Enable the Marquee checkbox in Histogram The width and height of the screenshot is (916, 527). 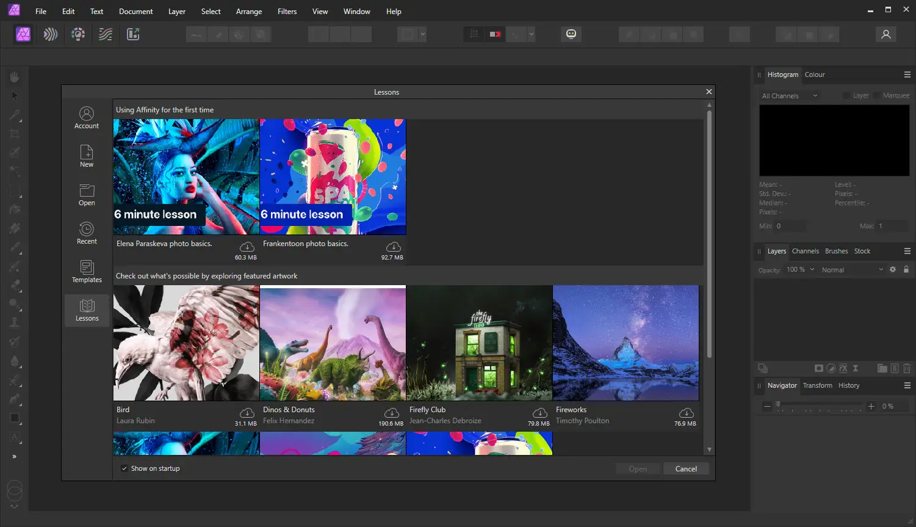tap(877, 95)
